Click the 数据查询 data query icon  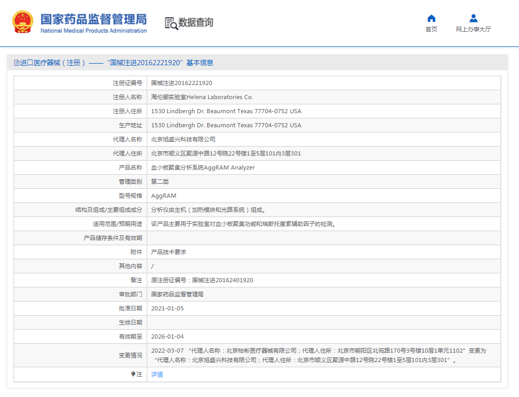tap(170, 23)
